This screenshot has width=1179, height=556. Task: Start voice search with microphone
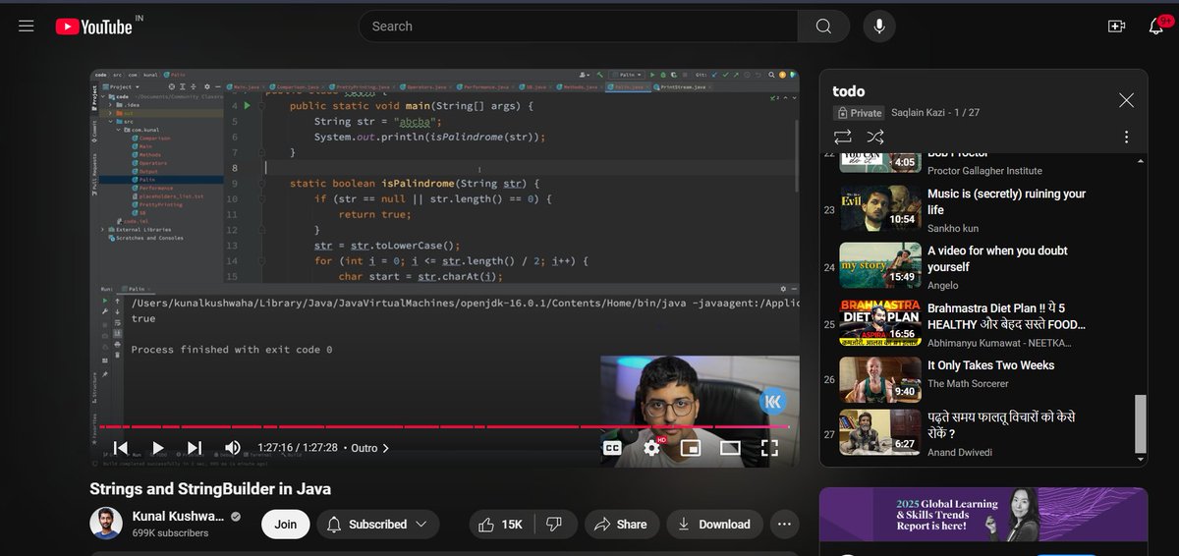[x=879, y=27]
